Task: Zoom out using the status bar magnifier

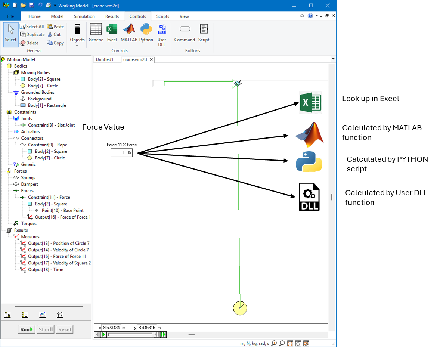Action: [282, 343]
